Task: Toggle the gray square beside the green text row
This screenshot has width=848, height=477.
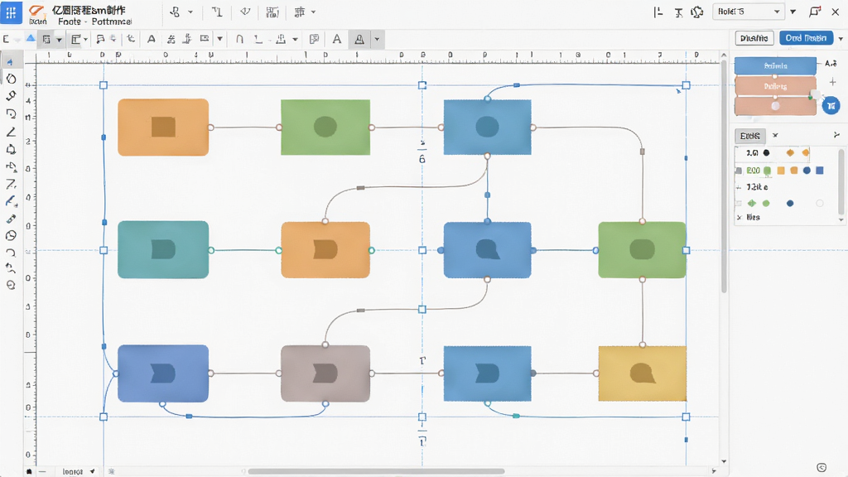Action: 739,171
